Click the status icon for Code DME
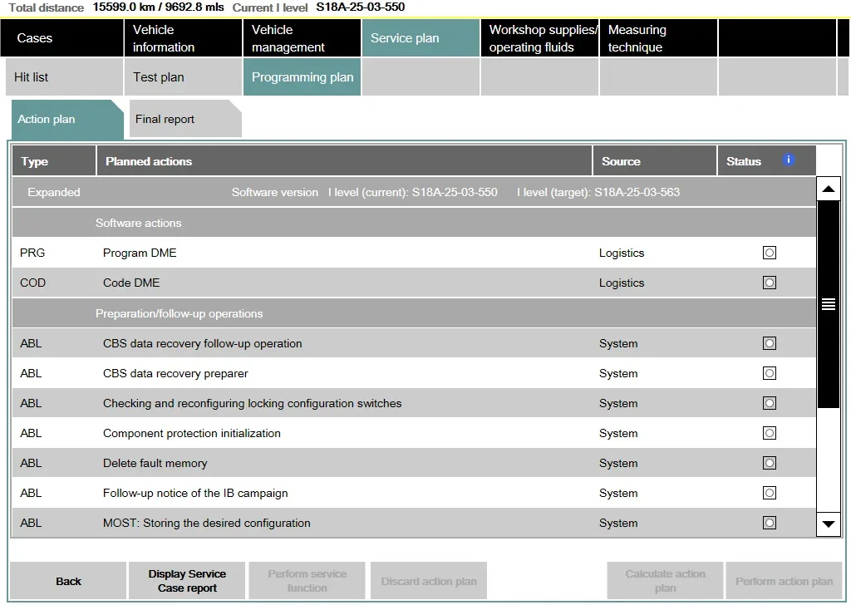Image resolution: width=851 pixels, height=605 pixels. [769, 283]
